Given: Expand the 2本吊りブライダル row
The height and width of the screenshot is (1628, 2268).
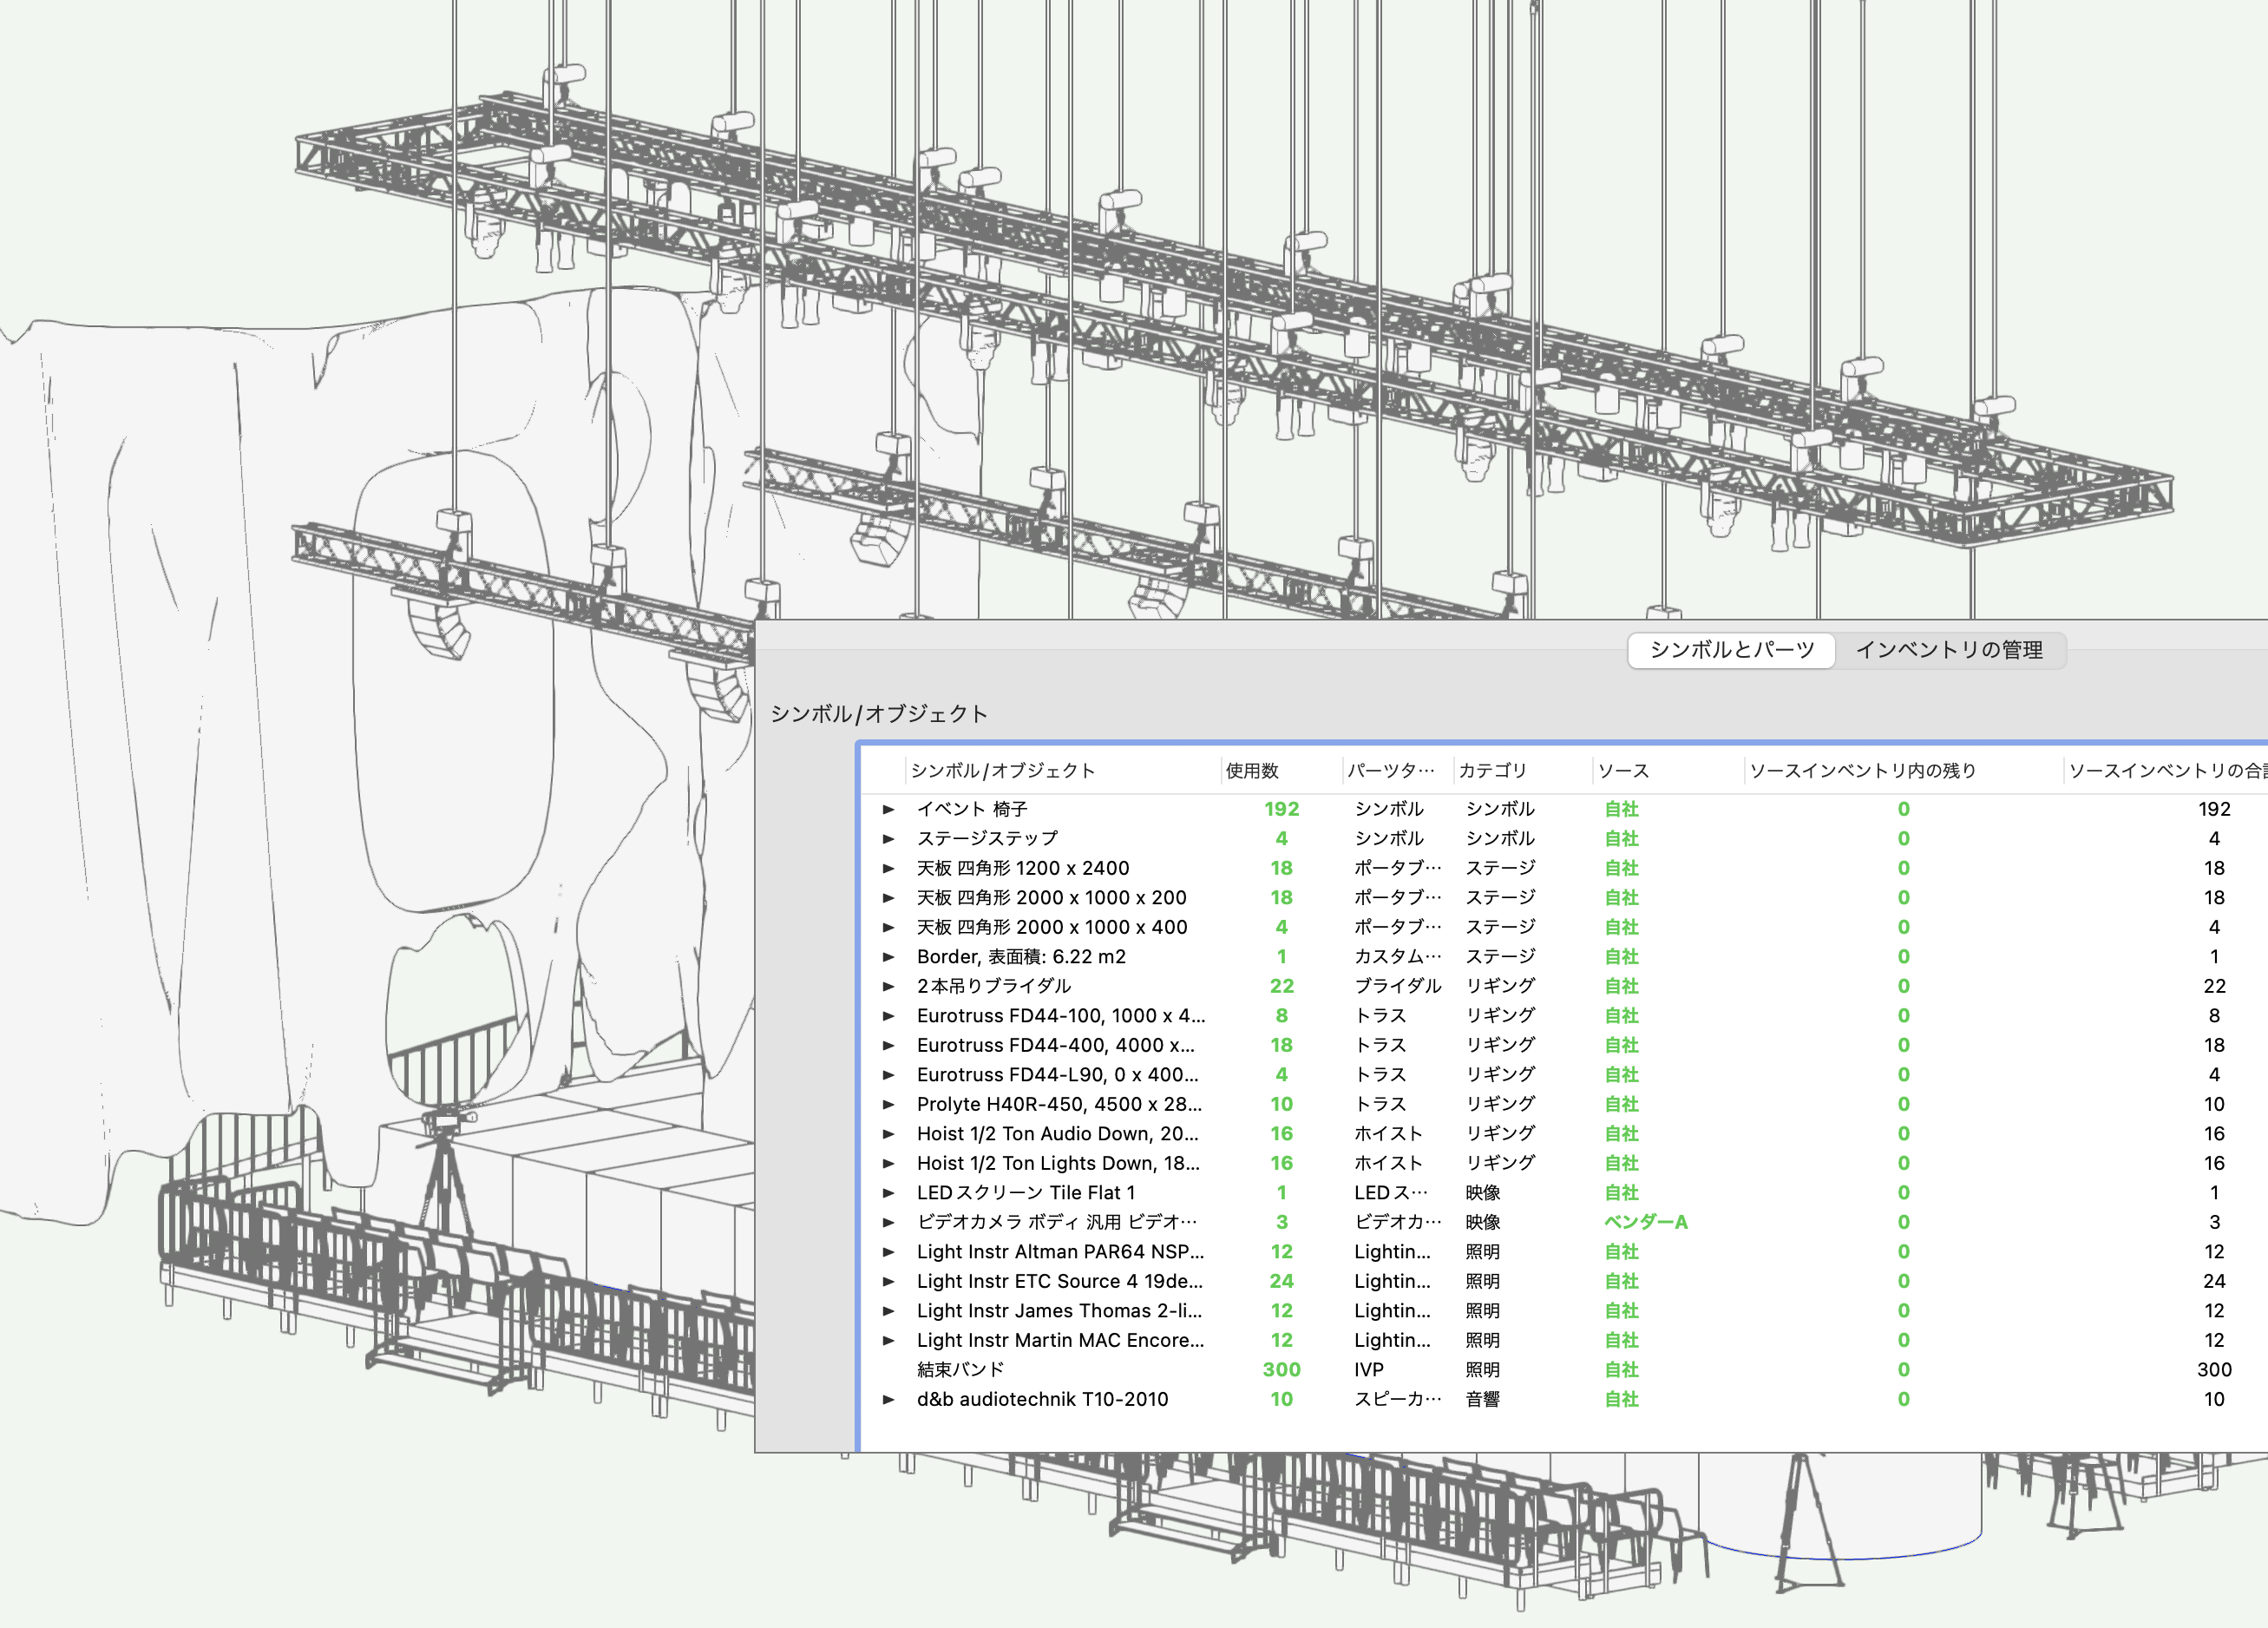Looking at the screenshot, I should point(889,986).
